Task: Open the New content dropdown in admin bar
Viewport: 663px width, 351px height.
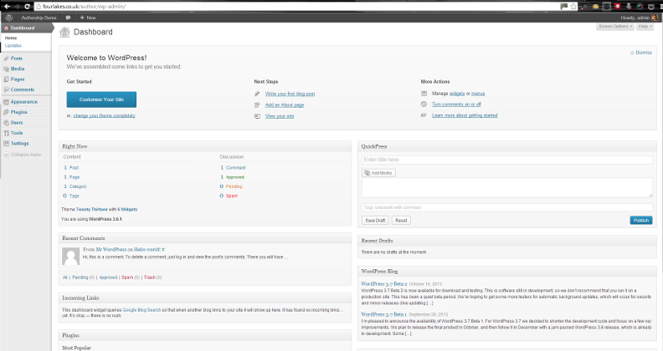Action: click(87, 17)
